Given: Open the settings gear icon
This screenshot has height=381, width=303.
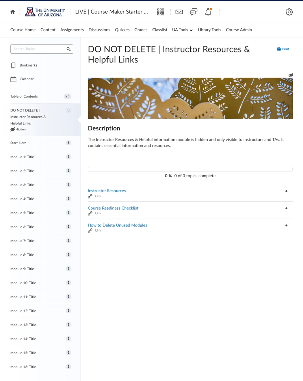Looking at the screenshot, I should point(289,12).
